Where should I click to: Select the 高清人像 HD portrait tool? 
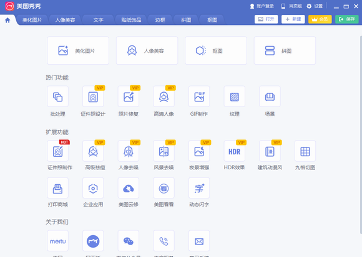click(x=164, y=96)
